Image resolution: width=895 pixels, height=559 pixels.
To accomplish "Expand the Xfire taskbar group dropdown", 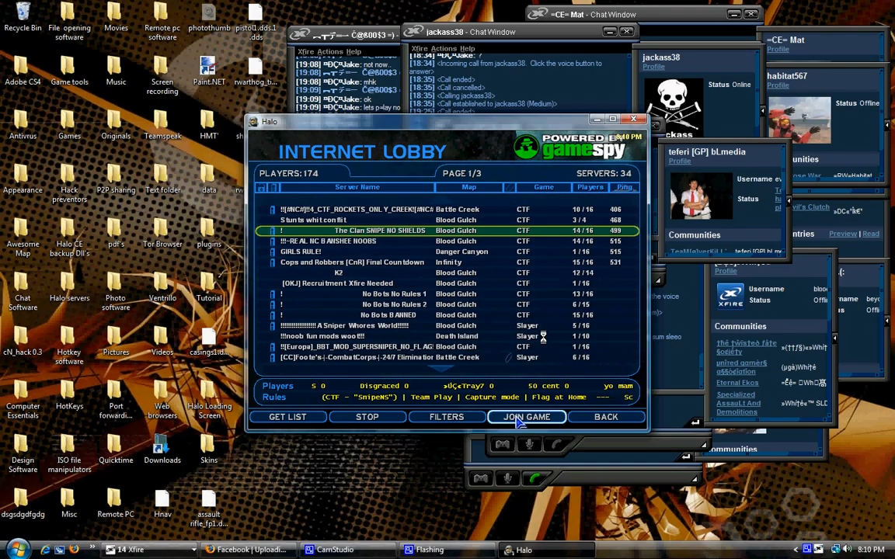I will tap(193, 550).
